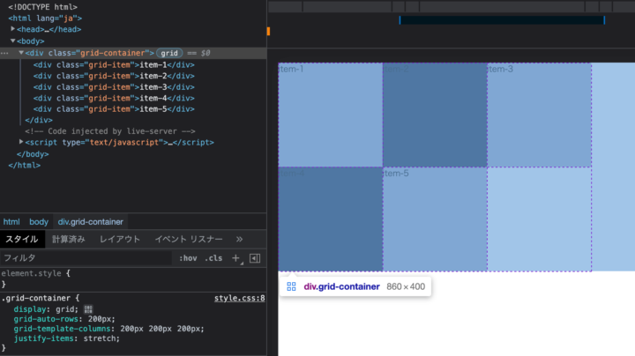
Task: Toggle the .cls class editor button
Action: point(213,258)
